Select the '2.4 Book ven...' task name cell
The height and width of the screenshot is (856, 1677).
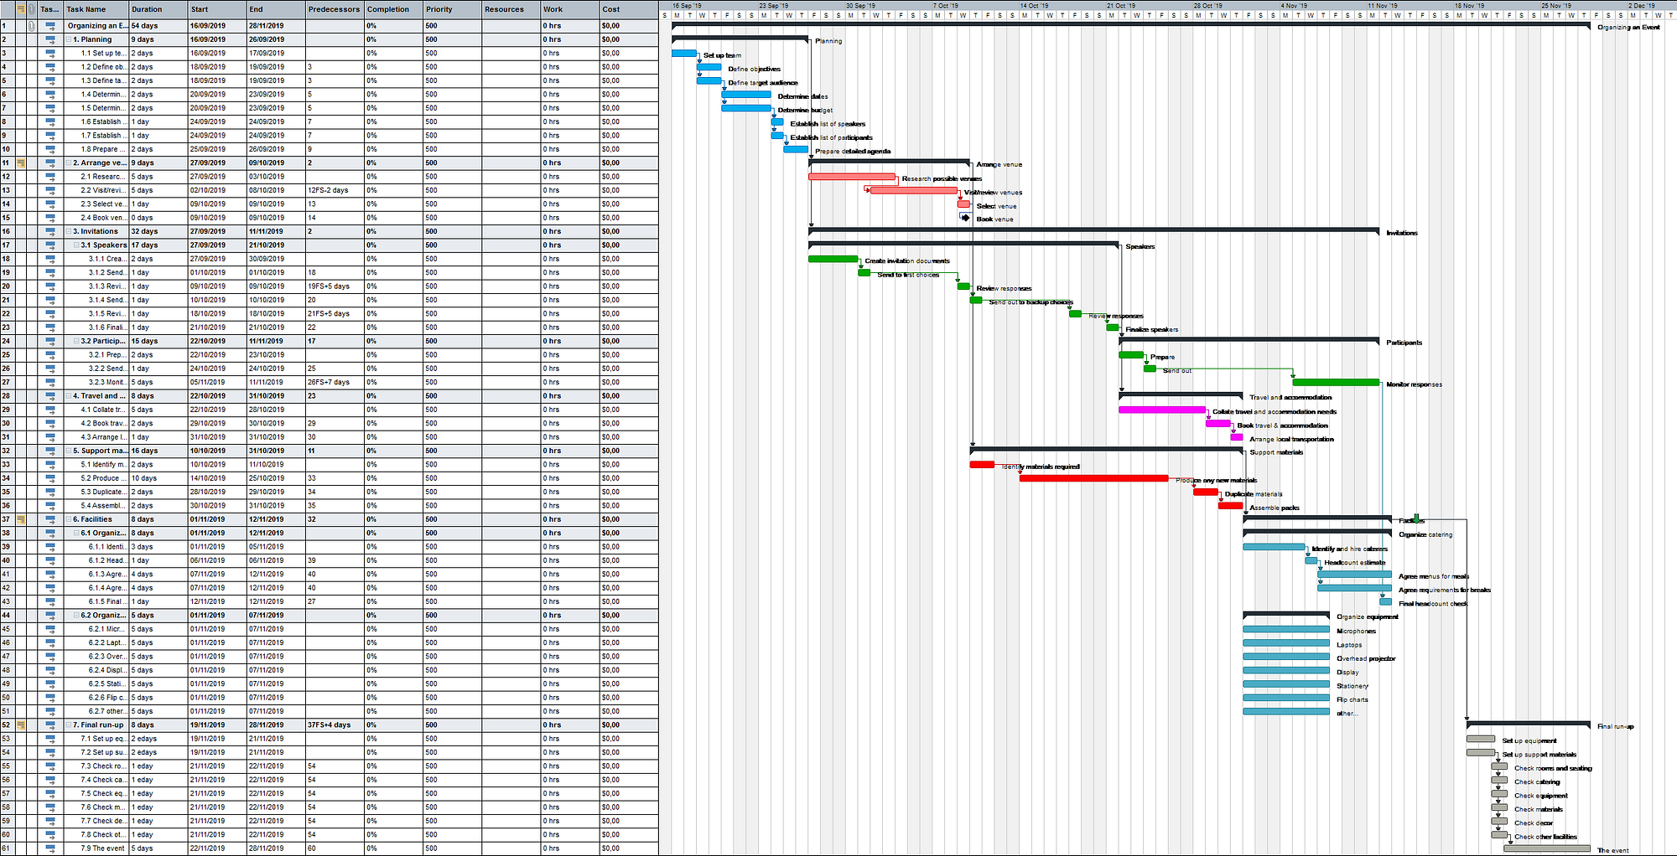[x=96, y=218]
